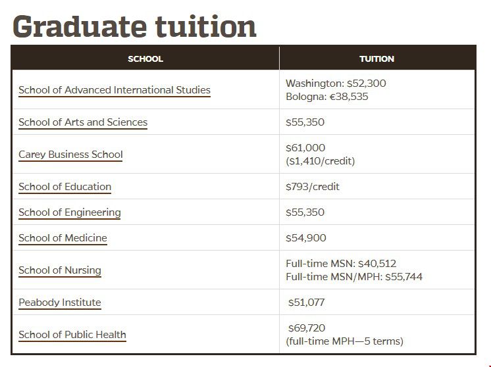The image size is (491, 367).
Task: Go to School of Medicine link
Action: tap(63, 238)
